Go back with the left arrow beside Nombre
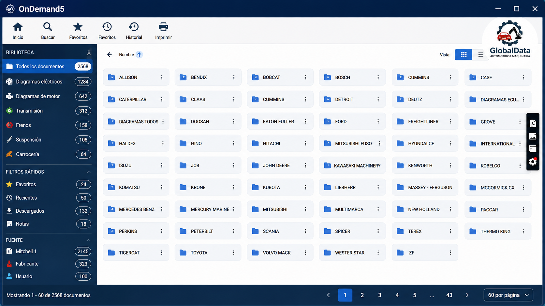545x306 pixels. [x=110, y=55]
